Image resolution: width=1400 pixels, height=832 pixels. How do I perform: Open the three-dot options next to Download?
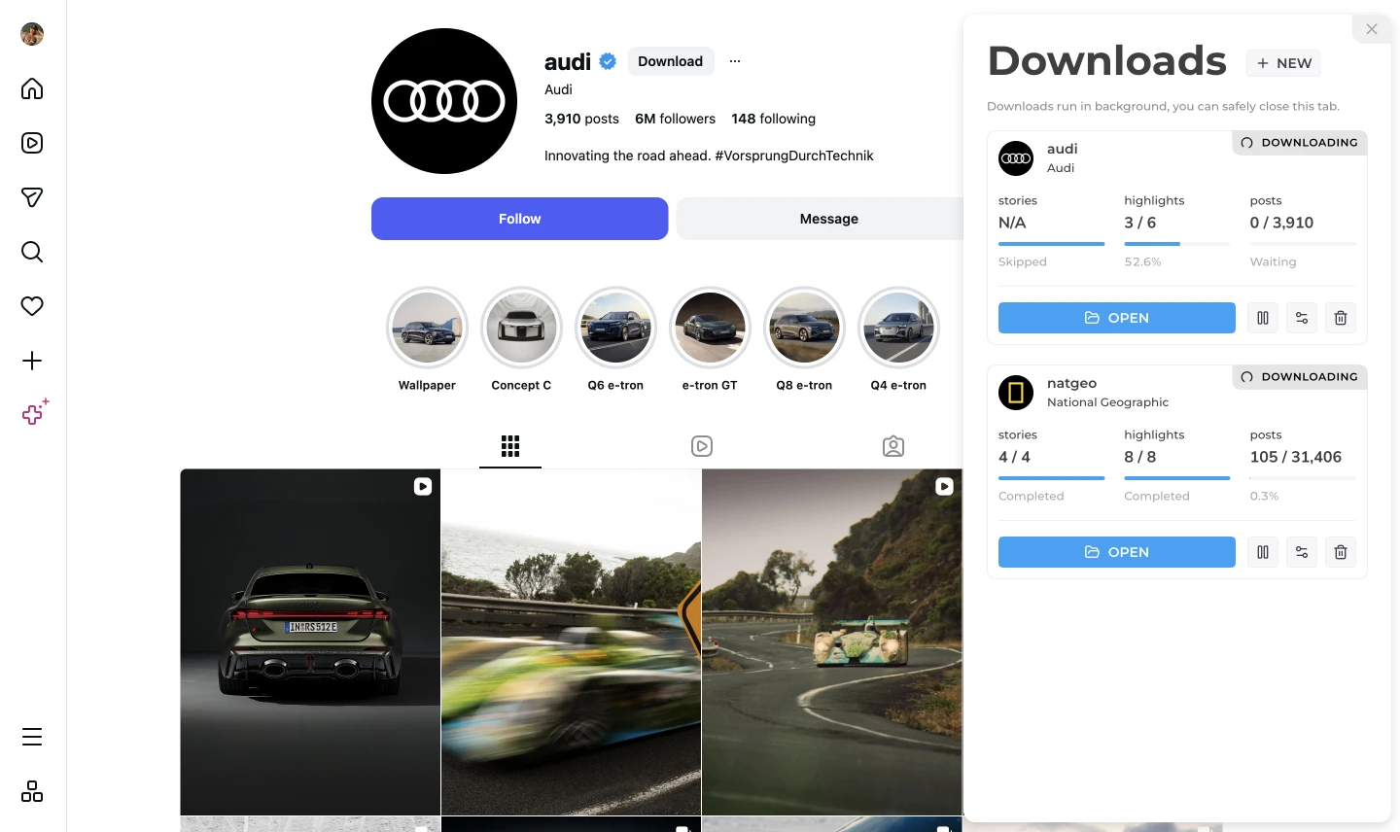click(735, 61)
